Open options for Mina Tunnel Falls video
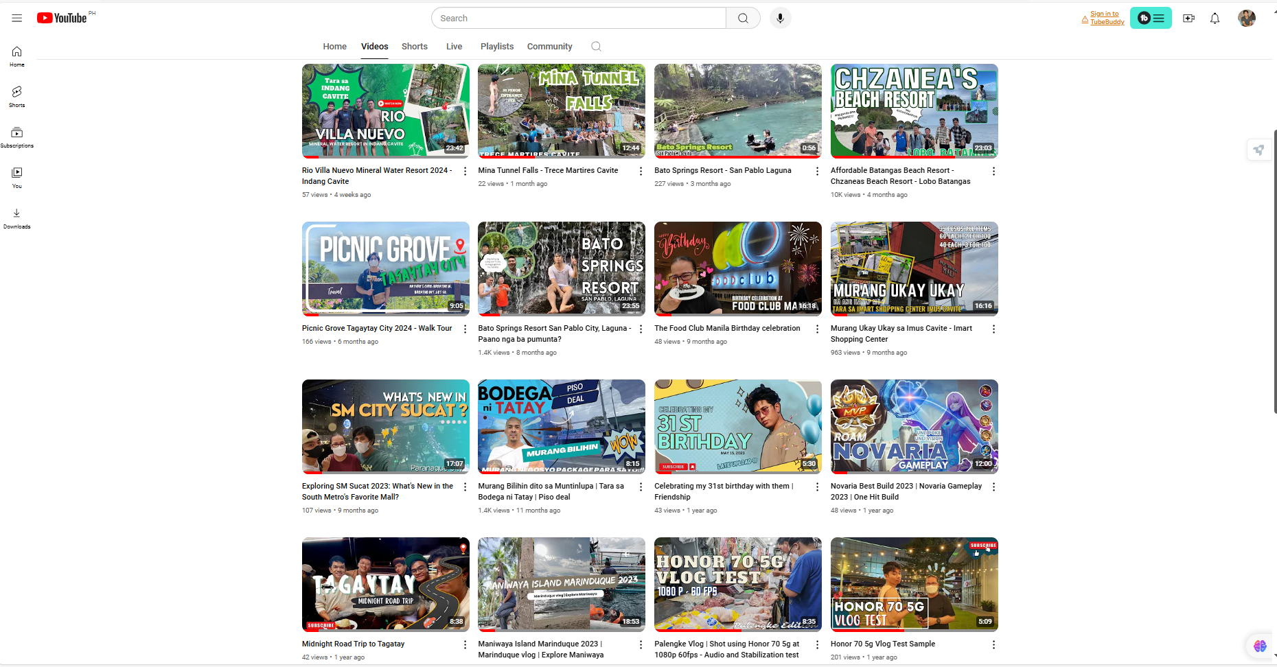1277x667 pixels. click(641, 172)
